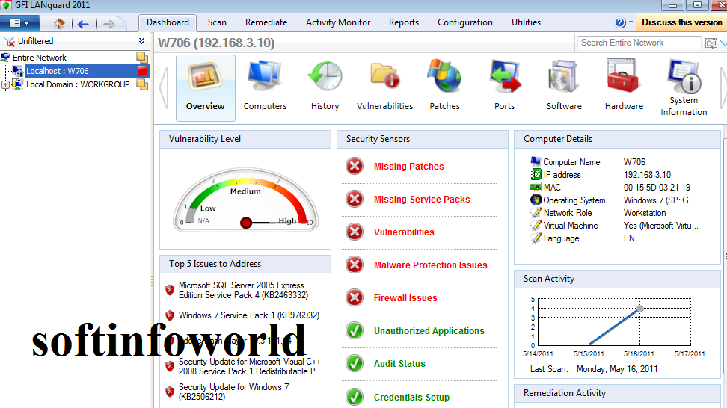Open the help question mark icon
This screenshot has height=408, width=727.
click(x=620, y=22)
